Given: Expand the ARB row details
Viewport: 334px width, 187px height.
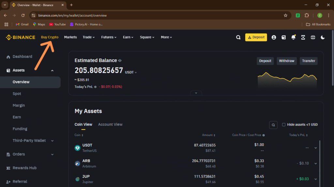Looking at the screenshot, I should [x=315, y=164].
